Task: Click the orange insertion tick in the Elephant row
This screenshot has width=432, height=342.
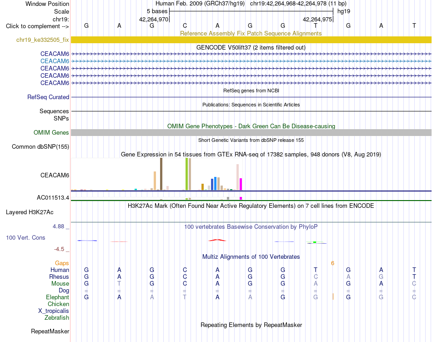Action: [x=333, y=297]
